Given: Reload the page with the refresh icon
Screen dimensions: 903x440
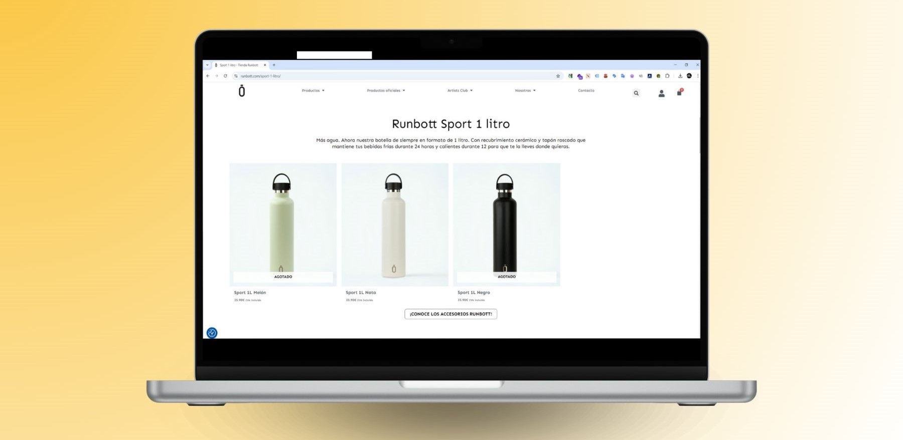Looking at the screenshot, I should 225,76.
